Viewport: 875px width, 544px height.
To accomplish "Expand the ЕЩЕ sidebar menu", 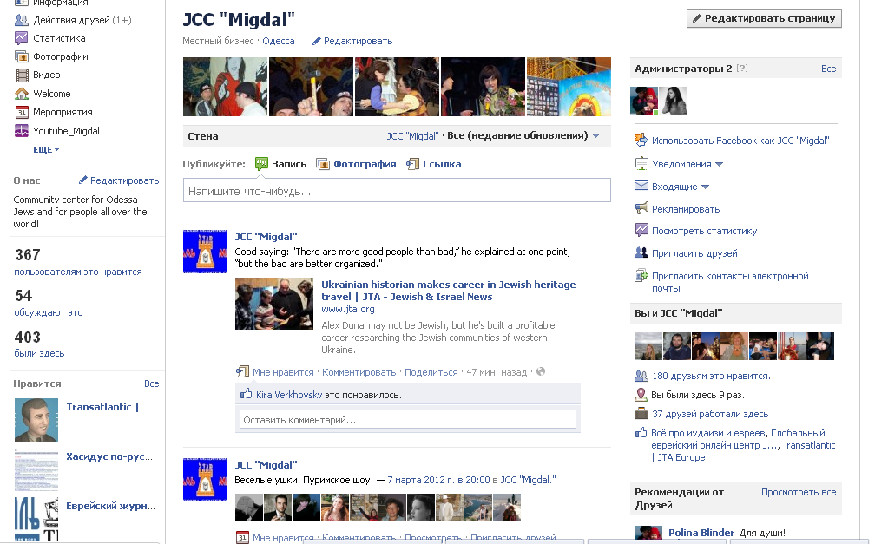I will [46, 149].
